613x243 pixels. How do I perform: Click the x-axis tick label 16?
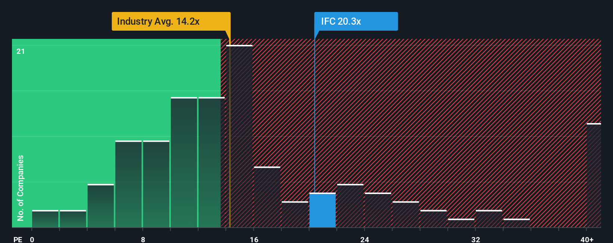[x=254, y=239]
